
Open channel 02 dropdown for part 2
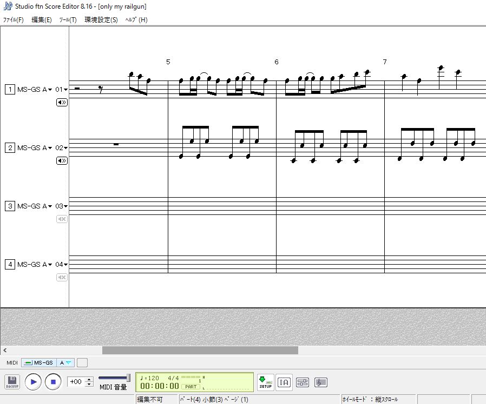[61, 148]
